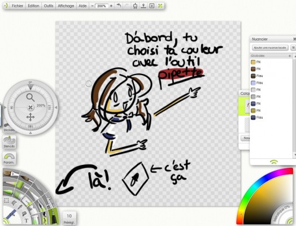Screen dimensions: 296x226
Task: Select the navy blue FN swatch
Action: click(253, 103)
